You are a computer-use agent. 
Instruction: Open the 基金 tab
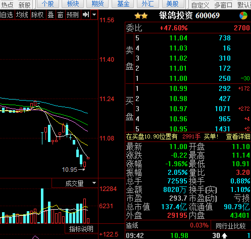pyautogui.click(x=123, y=4)
